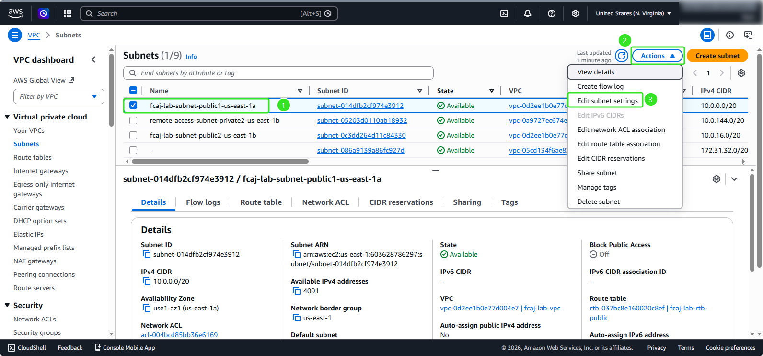Open Route tables in the sidebar
The image size is (763, 356).
(33, 157)
